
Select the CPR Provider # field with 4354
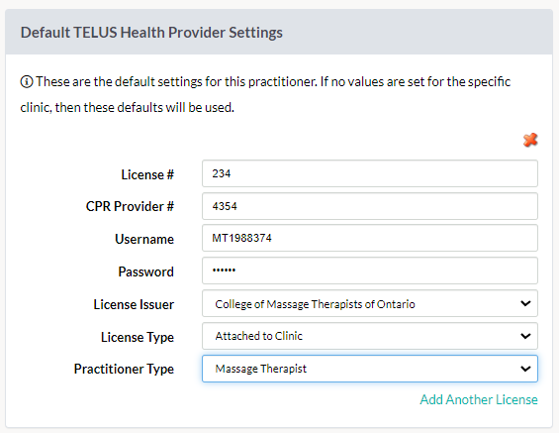point(370,206)
